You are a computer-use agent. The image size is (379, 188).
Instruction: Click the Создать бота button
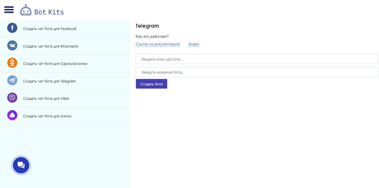click(x=152, y=84)
